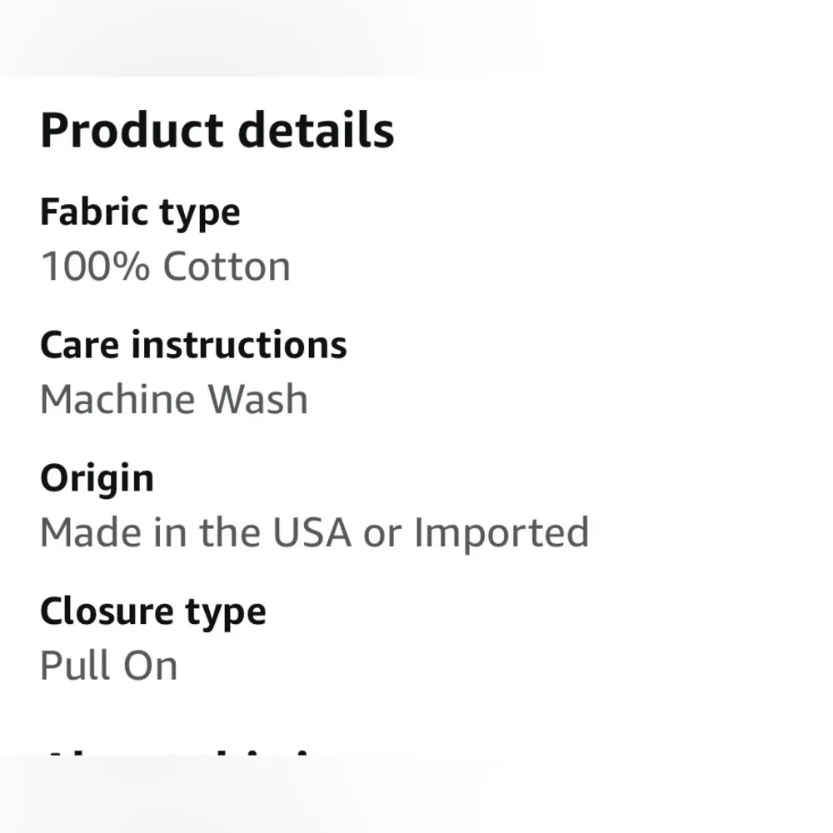Click the word Wash under Care instructions

(258, 399)
